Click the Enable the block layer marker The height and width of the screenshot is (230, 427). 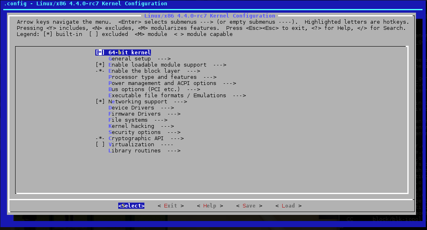coord(100,71)
